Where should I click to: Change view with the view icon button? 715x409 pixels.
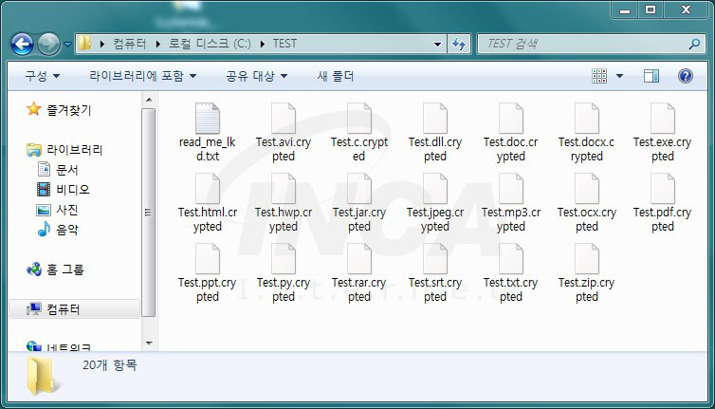click(x=599, y=76)
